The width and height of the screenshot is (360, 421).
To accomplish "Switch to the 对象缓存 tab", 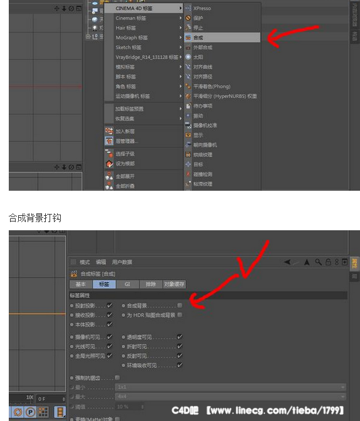I will (174, 284).
